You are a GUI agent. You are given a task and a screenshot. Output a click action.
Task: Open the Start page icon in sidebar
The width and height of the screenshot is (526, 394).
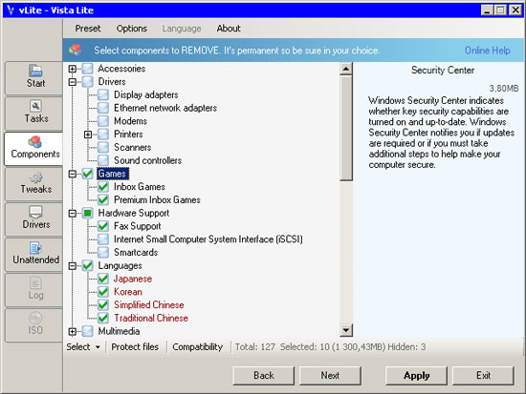click(x=35, y=71)
